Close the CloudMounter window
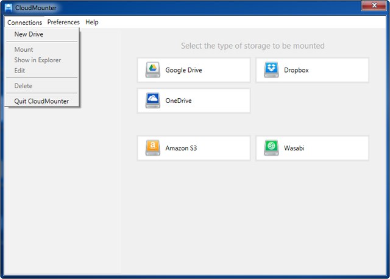This screenshot has width=390, height=279. [x=371, y=6]
